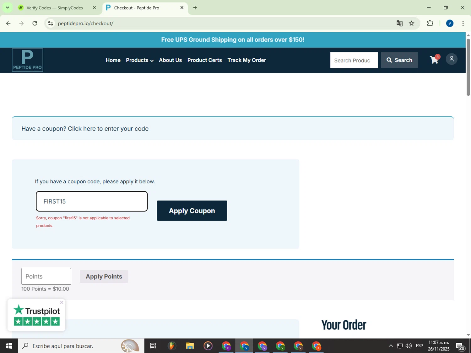This screenshot has width=471, height=353.
Task: Click the Peptide Pro logo
Action: pos(27,60)
